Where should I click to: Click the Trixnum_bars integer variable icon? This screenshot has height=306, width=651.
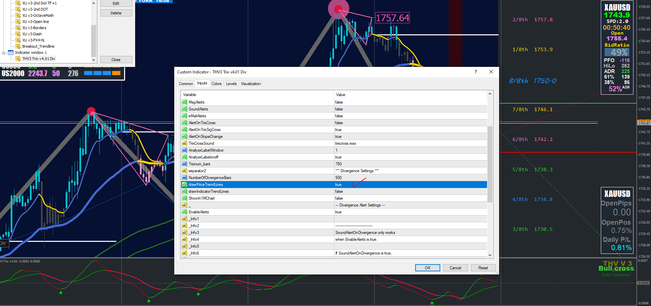pos(185,164)
